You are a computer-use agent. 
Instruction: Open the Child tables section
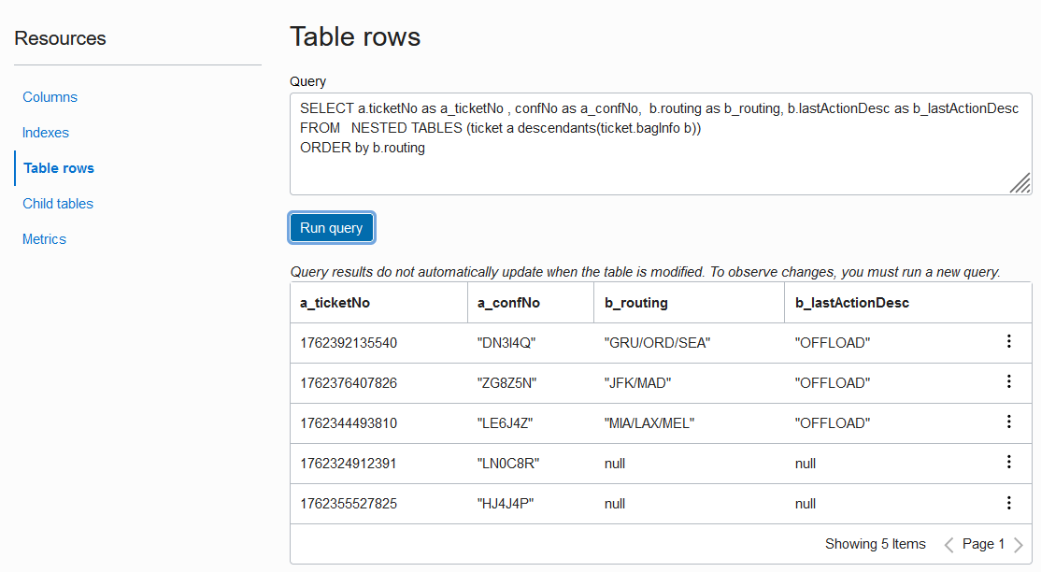(58, 204)
